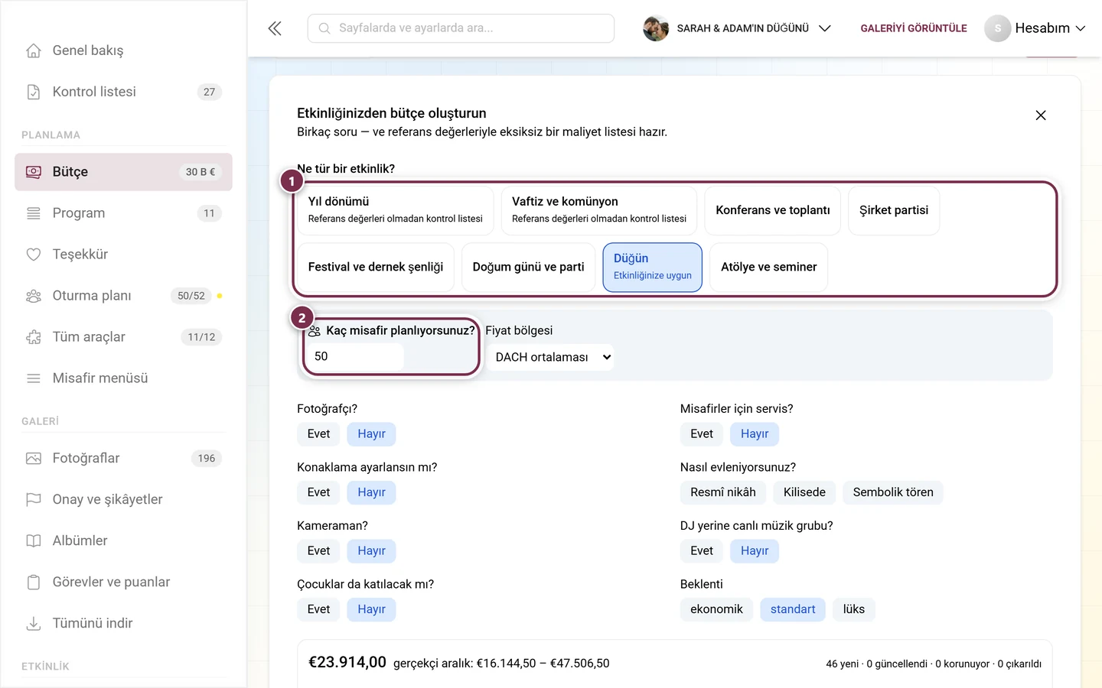The height and width of the screenshot is (688, 1102).
Task: Select Evet for Kameraman
Action: (x=318, y=551)
